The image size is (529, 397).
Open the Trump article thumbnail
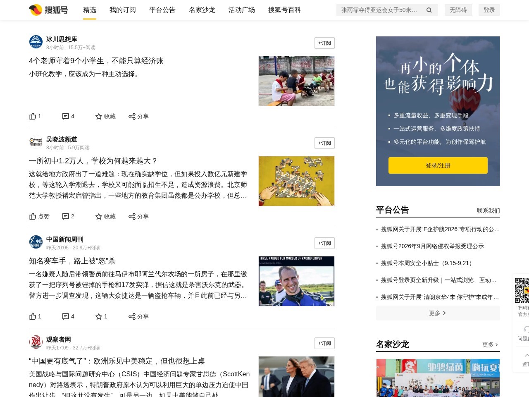coord(297,377)
